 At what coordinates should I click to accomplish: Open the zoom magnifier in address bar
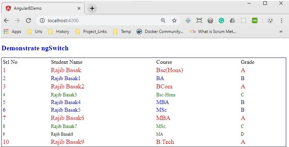coord(163,20)
